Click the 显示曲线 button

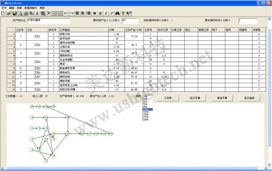249,98
